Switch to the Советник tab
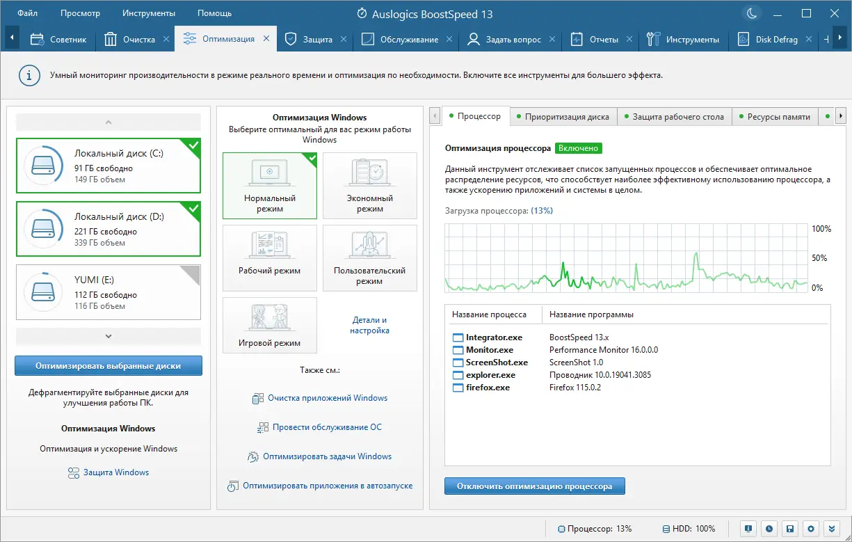The height and width of the screenshot is (542, 852). (x=59, y=40)
